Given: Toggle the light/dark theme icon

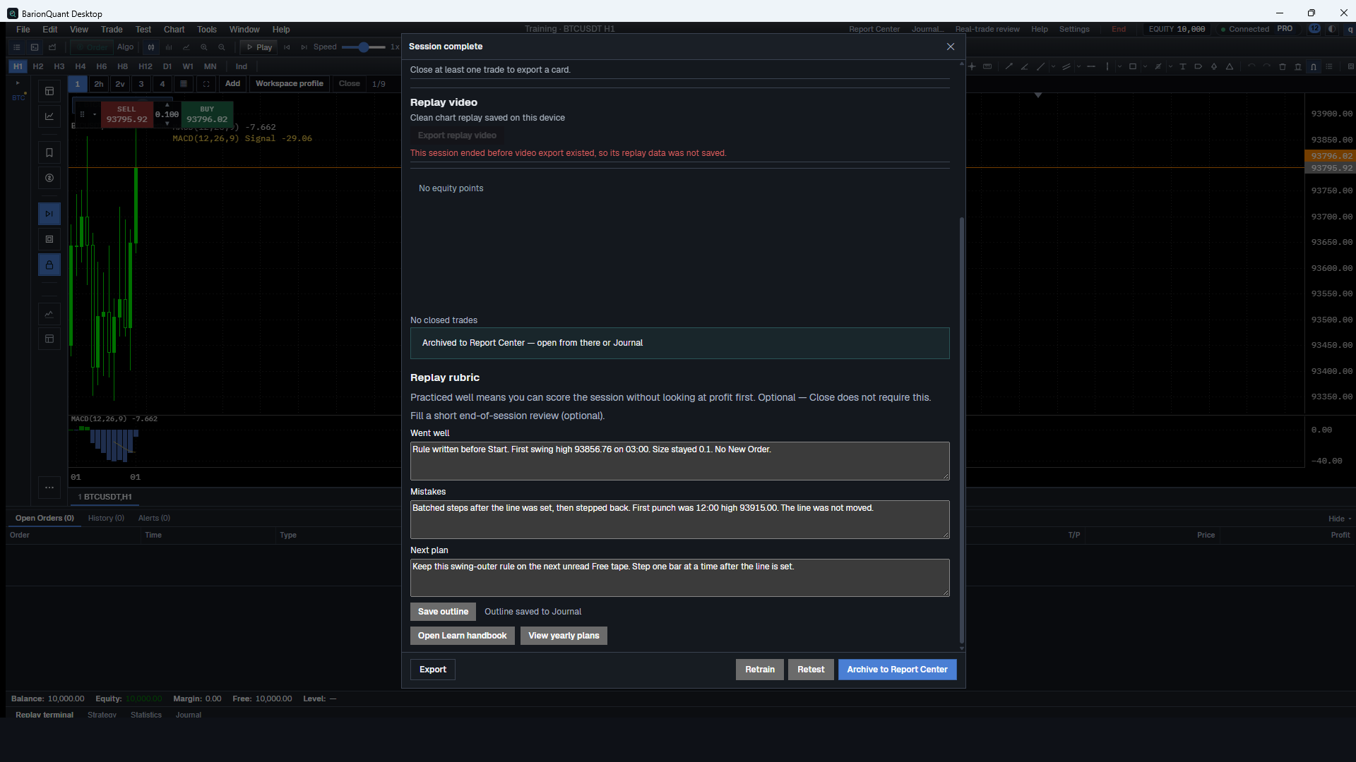Looking at the screenshot, I should 1332,29.
